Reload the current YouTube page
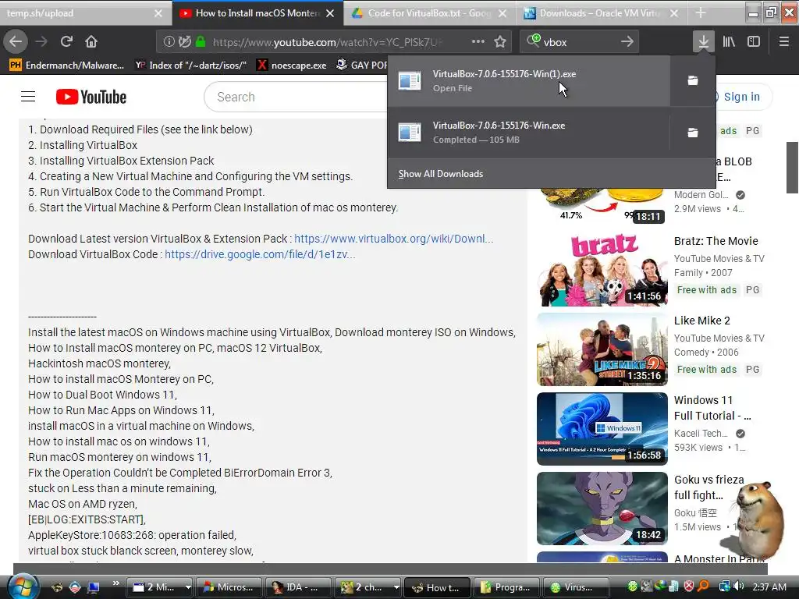Viewport: 799px width, 599px height. (x=66, y=42)
